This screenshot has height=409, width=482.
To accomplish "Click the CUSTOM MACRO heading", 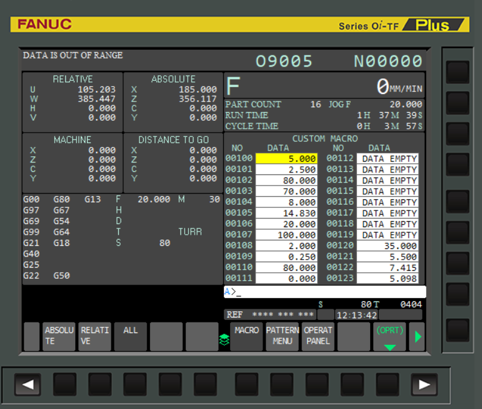I will (x=325, y=138).
